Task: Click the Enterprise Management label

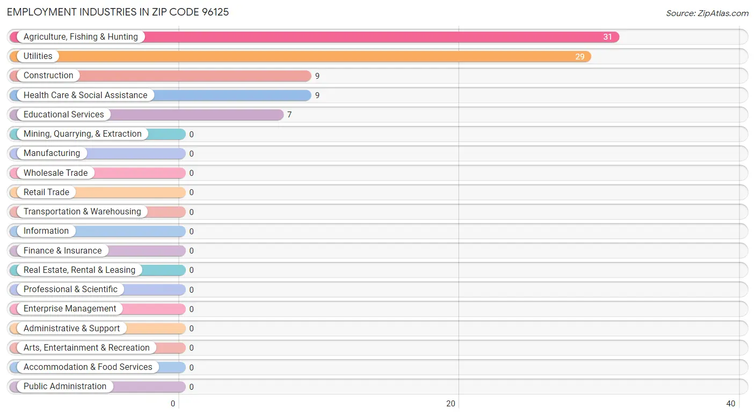Action: point(70,309)
